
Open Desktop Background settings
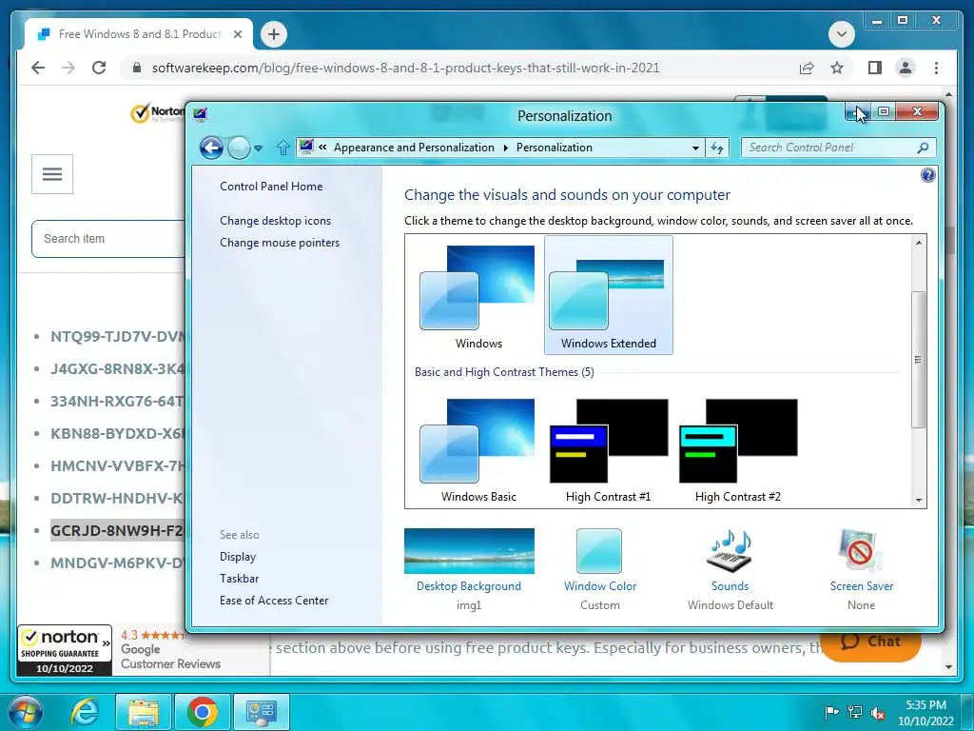click(469, 568)
